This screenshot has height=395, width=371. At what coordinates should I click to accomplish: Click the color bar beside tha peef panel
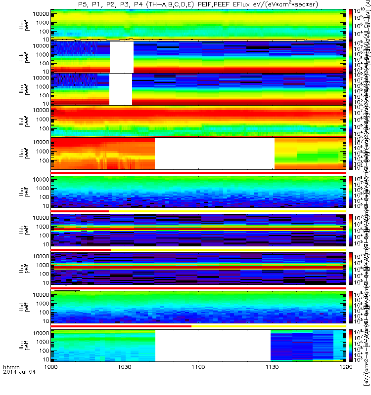pyautogui.click(x=351, y=24)
